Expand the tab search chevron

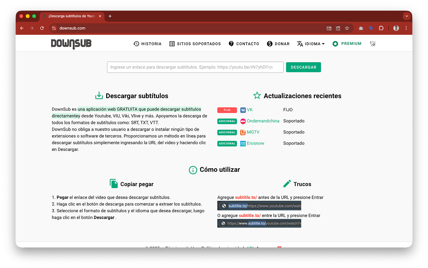(407, 16)
